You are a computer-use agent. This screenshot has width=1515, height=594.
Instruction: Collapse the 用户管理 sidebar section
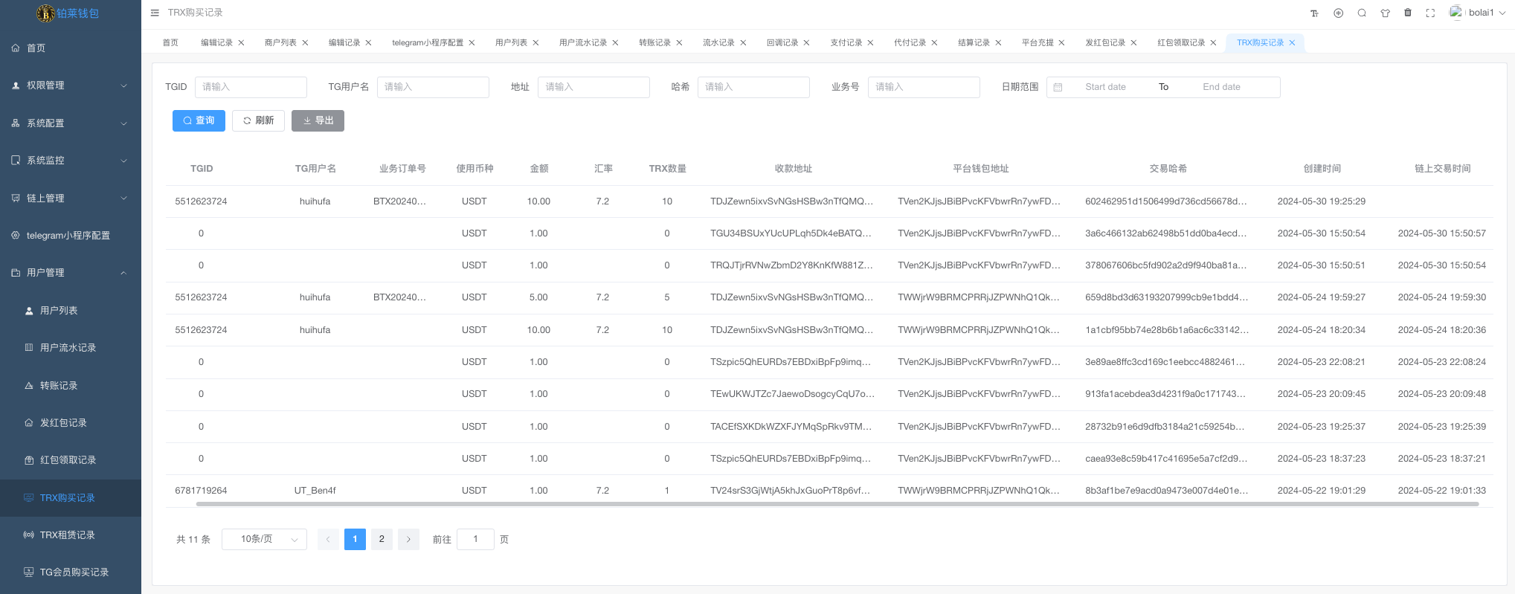[x=71, y=273]
